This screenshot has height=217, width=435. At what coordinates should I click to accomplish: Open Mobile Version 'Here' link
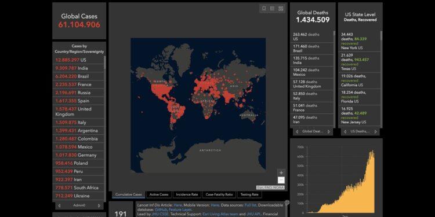click(215, 205)
